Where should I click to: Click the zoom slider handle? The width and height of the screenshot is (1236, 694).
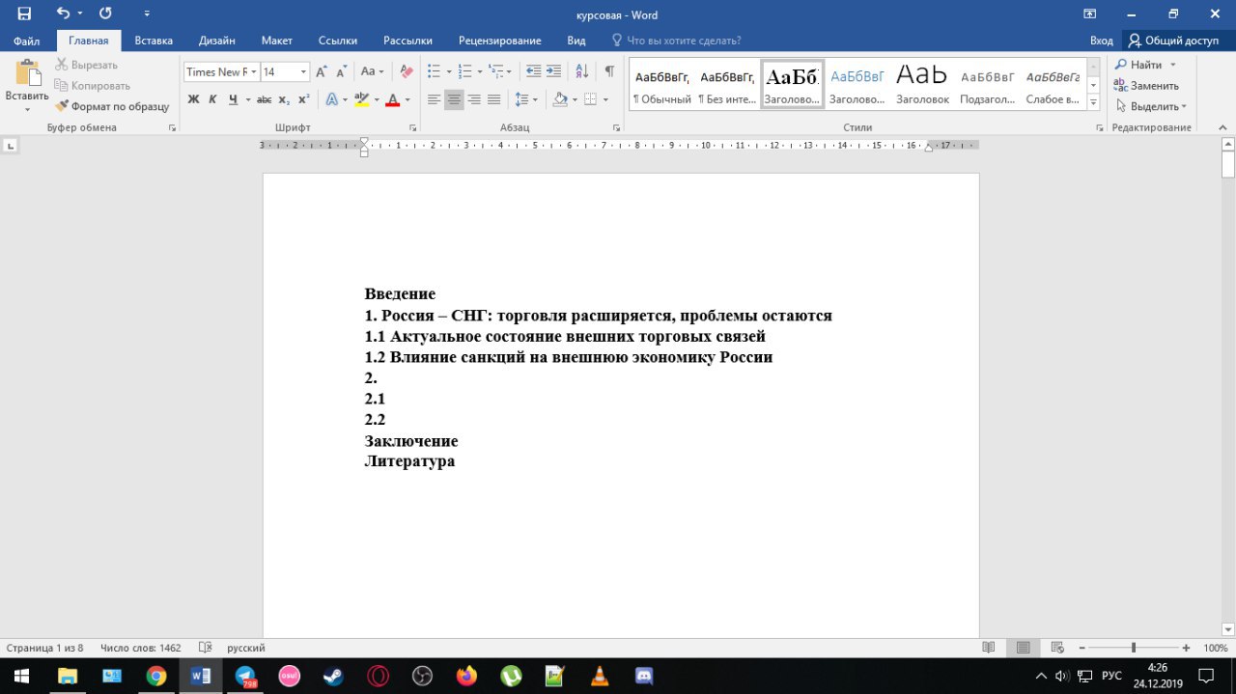coord(1134,648)
